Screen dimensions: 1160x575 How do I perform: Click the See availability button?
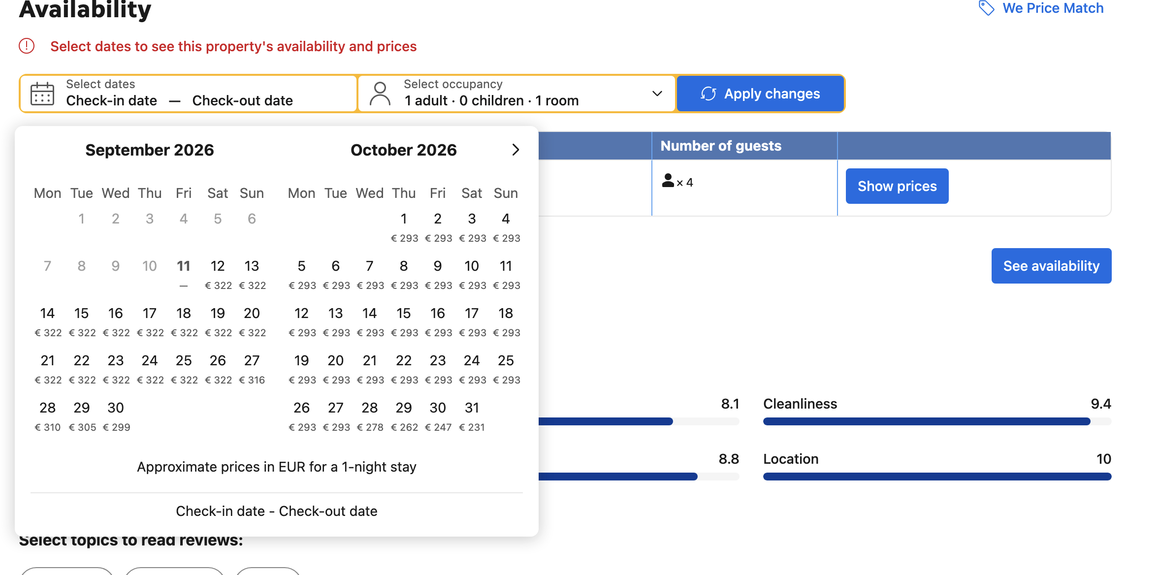[x=1051, y=266]
